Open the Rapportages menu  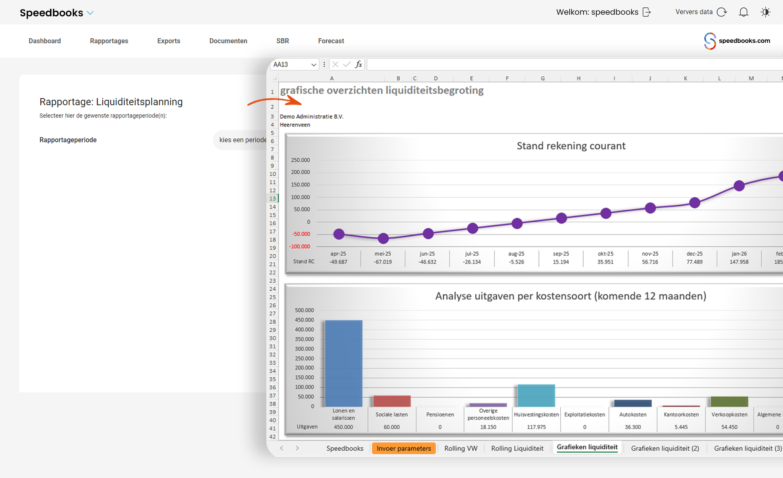pos(109,41)
